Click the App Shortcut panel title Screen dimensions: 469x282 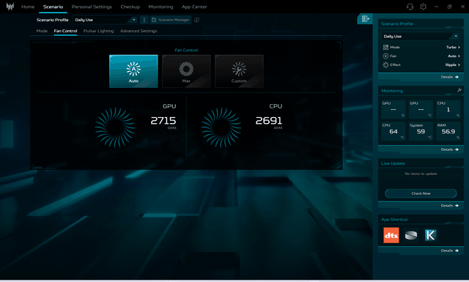click(394, 219)
